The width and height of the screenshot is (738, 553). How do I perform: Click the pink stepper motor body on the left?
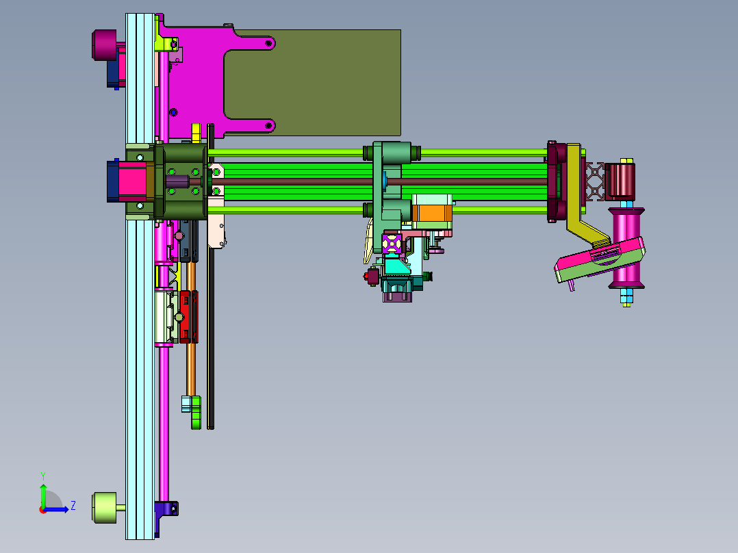pyautogui.click(x=131, y=181)
